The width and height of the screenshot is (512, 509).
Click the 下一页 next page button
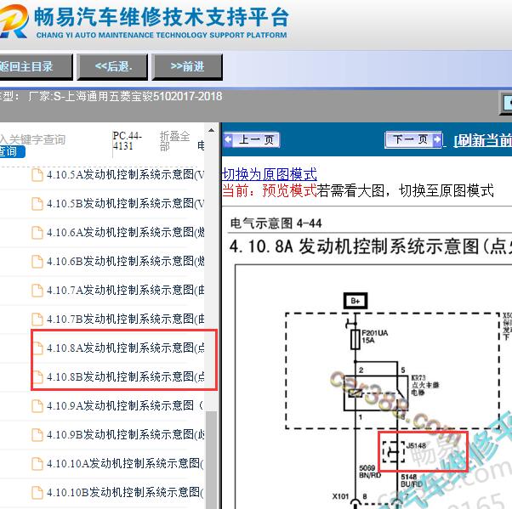point(413,139)
